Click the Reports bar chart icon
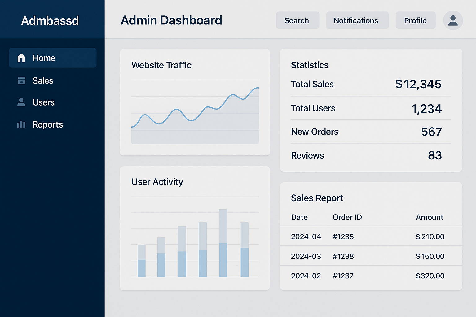 [x=21, y=124]
